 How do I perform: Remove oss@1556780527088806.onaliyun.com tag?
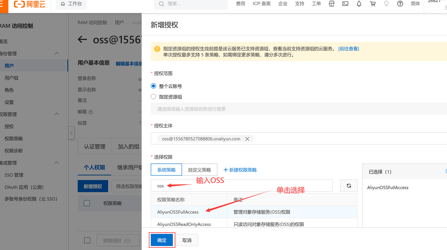click(x=247, y=139)
